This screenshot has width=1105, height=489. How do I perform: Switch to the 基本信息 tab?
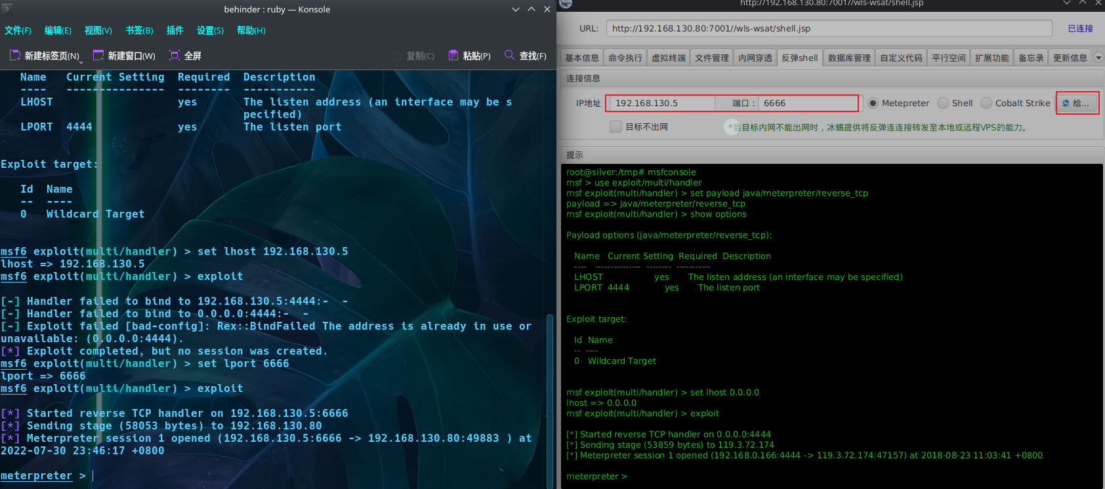tap(582, 58)
